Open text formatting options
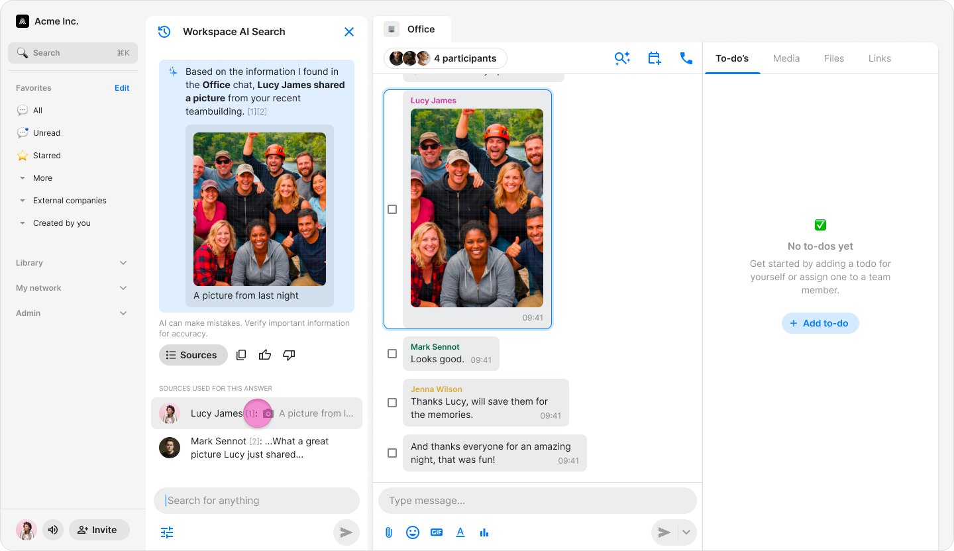This screenshot has height=551, width=954. (460, 532)
